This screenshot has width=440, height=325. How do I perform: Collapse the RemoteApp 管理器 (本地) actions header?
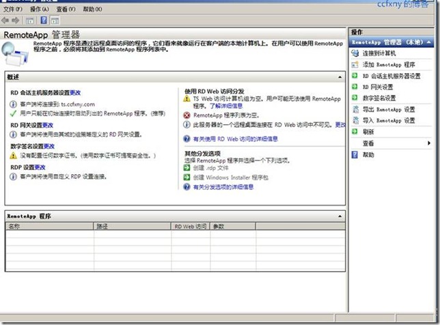point(429,42)
